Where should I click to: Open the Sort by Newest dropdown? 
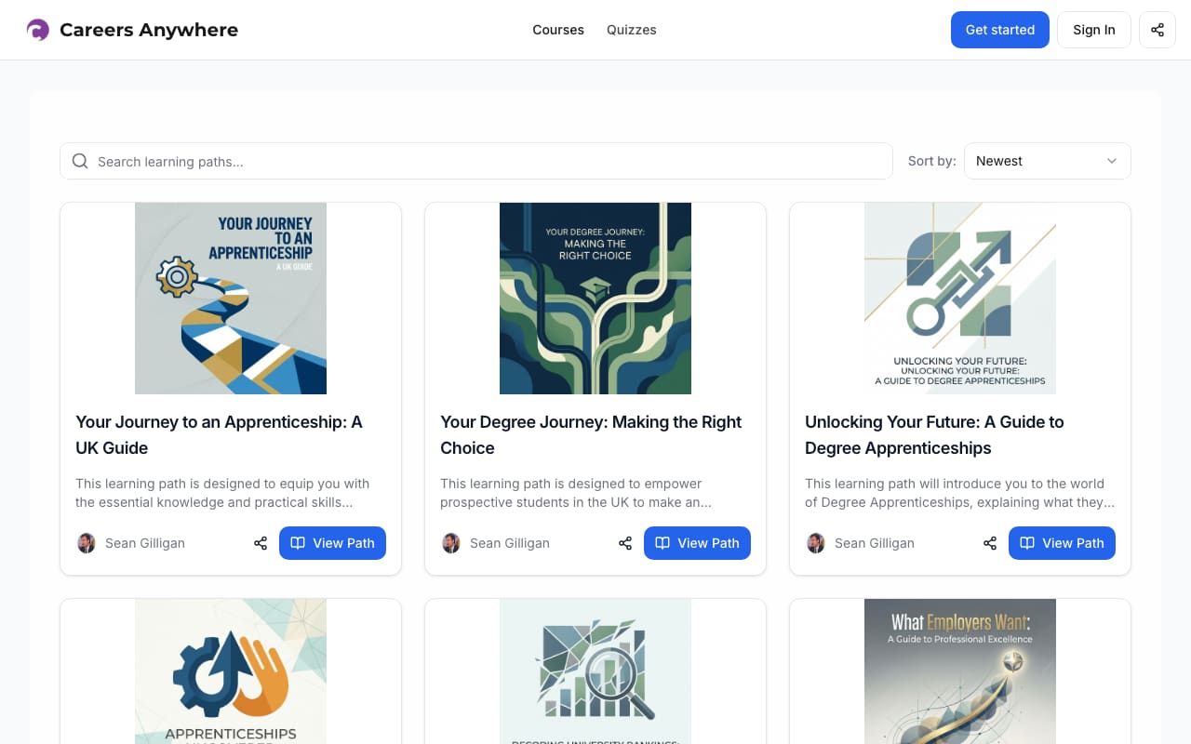click(1047, 161)
